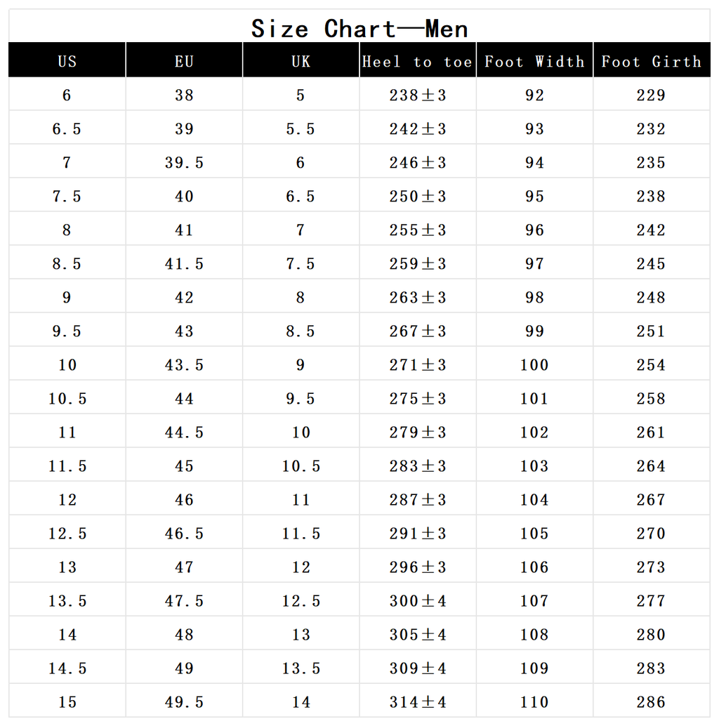719x726 pixels.
Task: Click the Foot Girth column header
Action: [x=652, y=60]
